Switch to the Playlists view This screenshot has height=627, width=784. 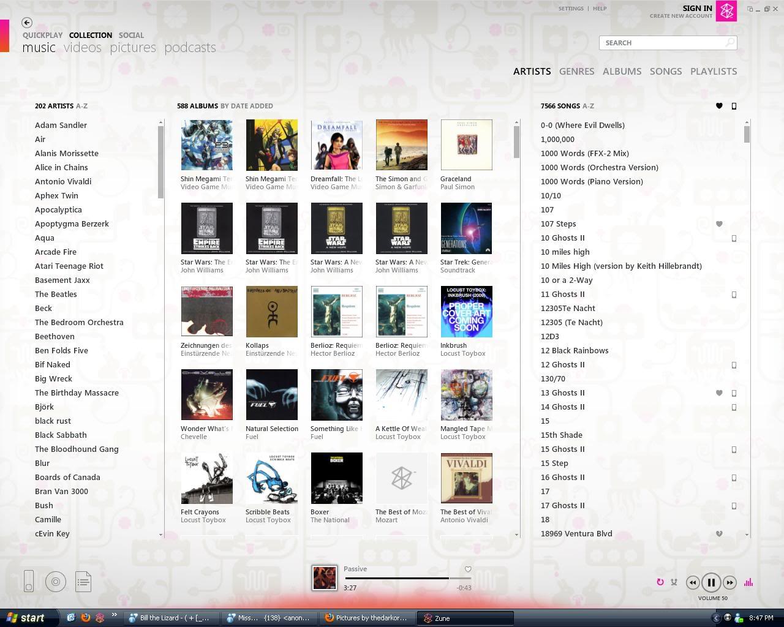point(714,71)
